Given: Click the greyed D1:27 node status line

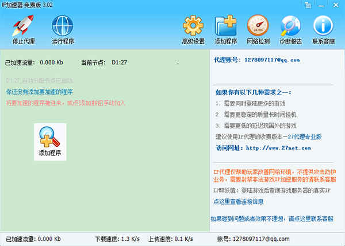Looking at the screenshot, I should click(39, 80).
